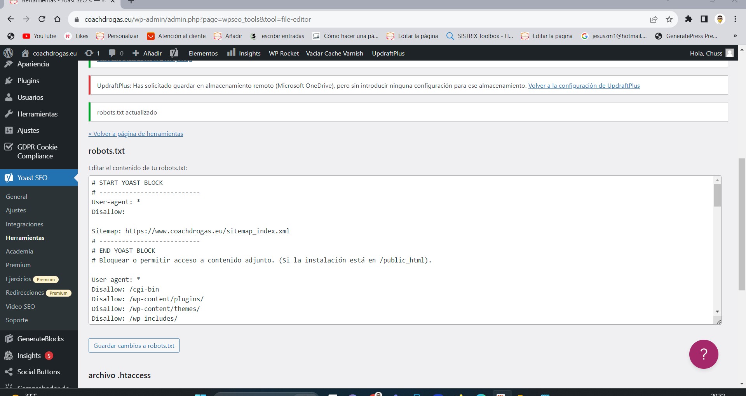
Task: Open Usuarios in the sidebar
Action: (30, 97)
